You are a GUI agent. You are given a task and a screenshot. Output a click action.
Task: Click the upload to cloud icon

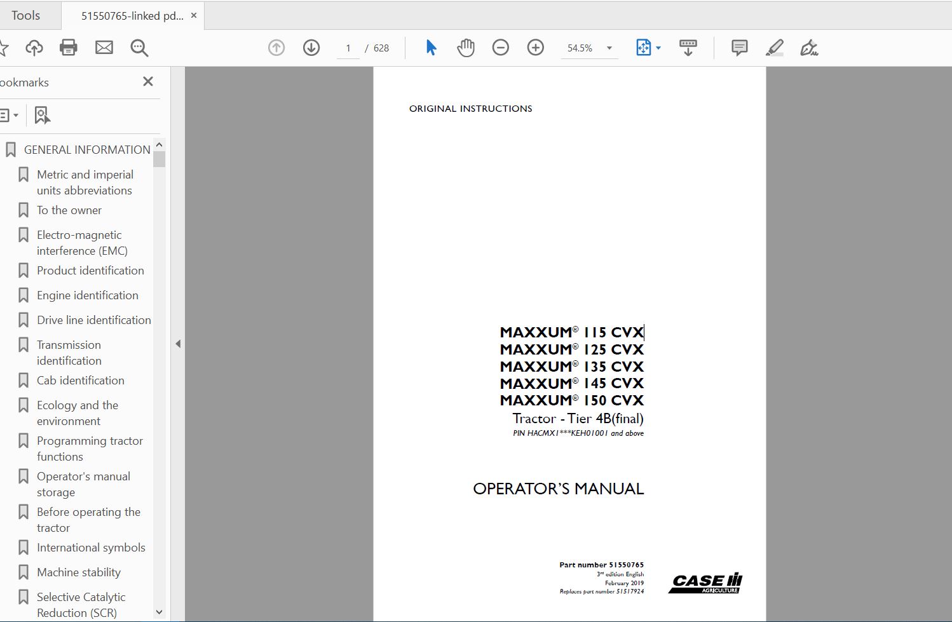tap(34, 48)
